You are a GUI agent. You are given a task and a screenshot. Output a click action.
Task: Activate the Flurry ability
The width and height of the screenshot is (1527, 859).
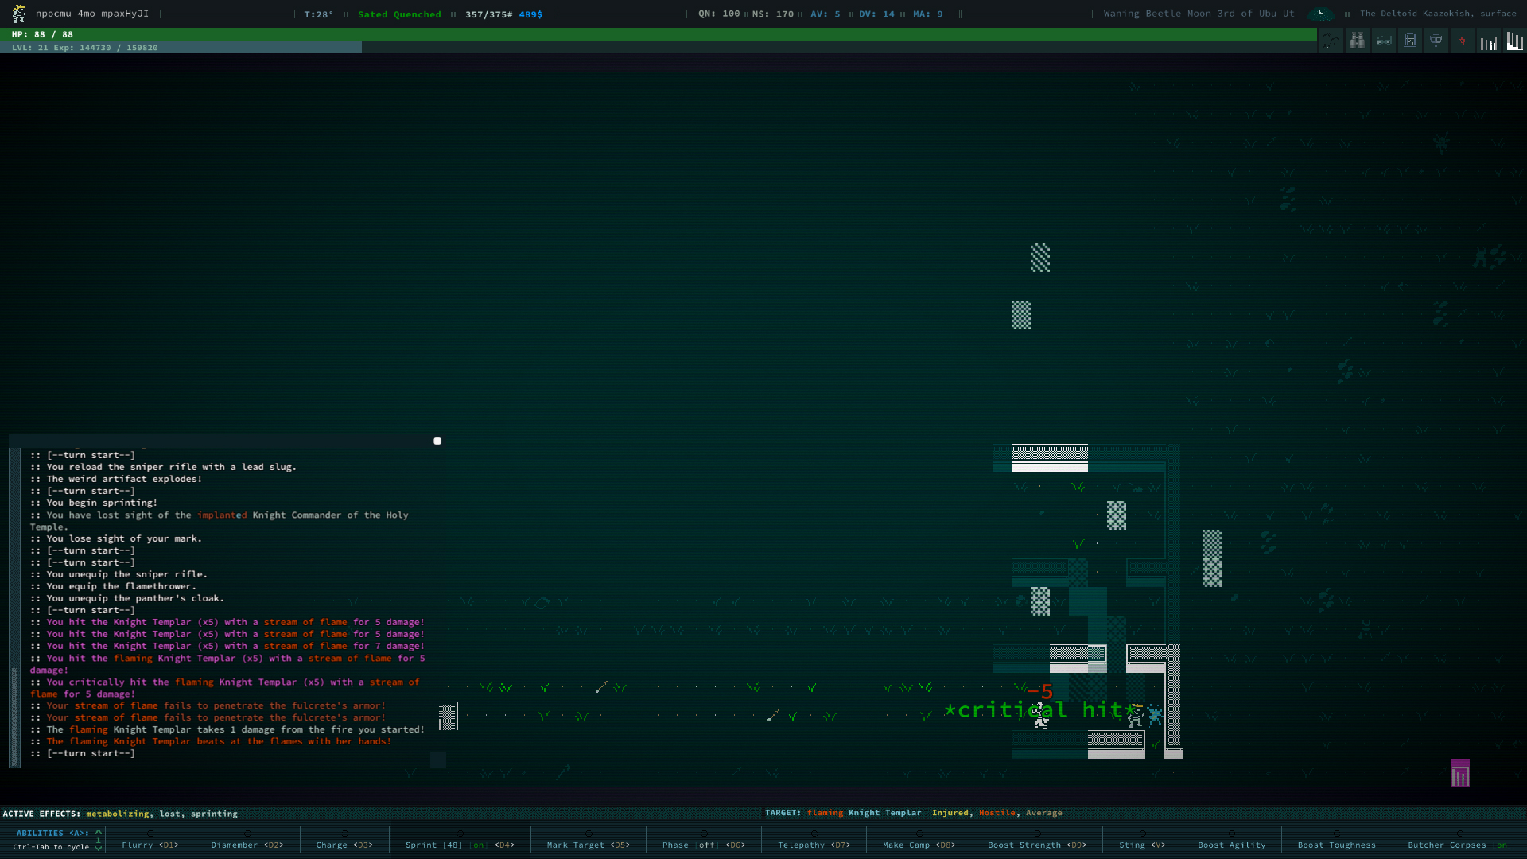(150, 845)
